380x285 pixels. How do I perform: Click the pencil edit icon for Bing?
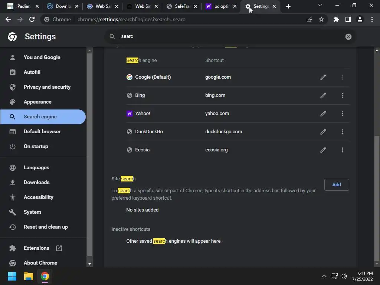323,95
